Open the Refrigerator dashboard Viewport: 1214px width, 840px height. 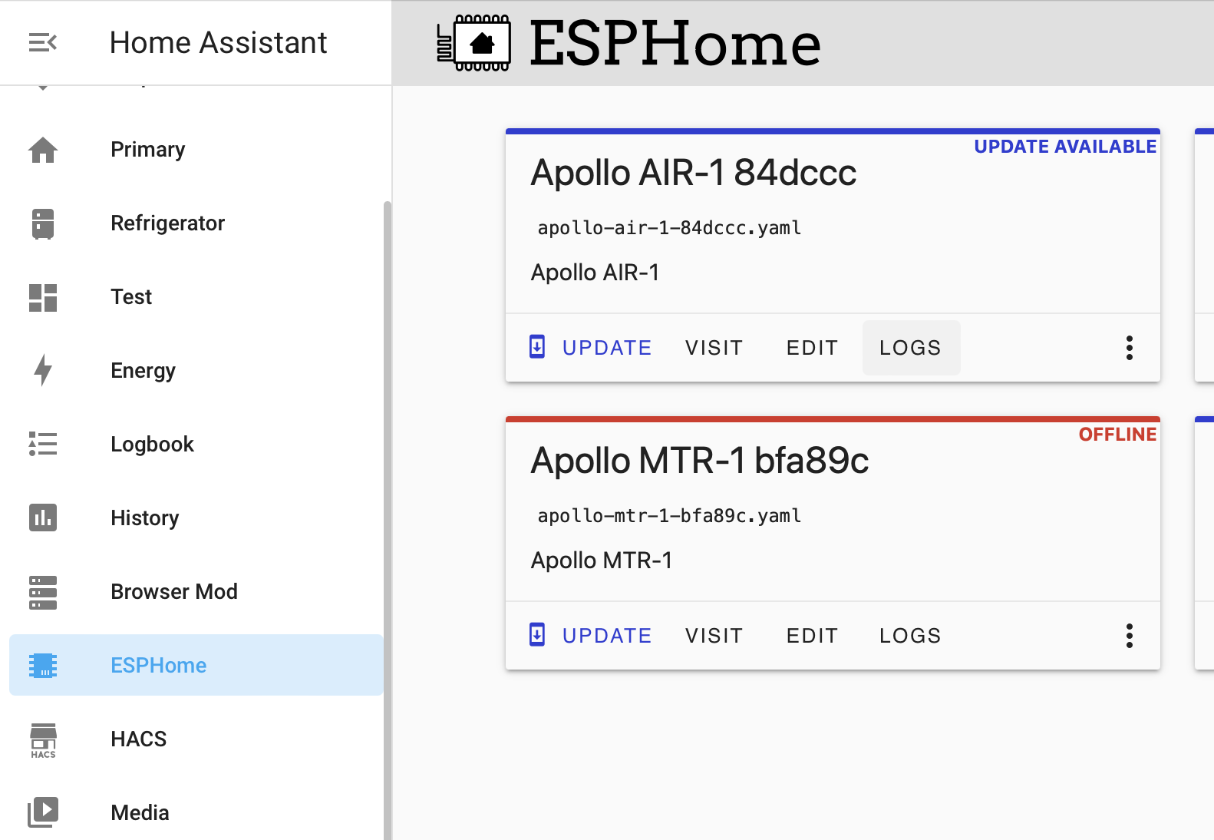pyautogui.click(x=196, y=223)
